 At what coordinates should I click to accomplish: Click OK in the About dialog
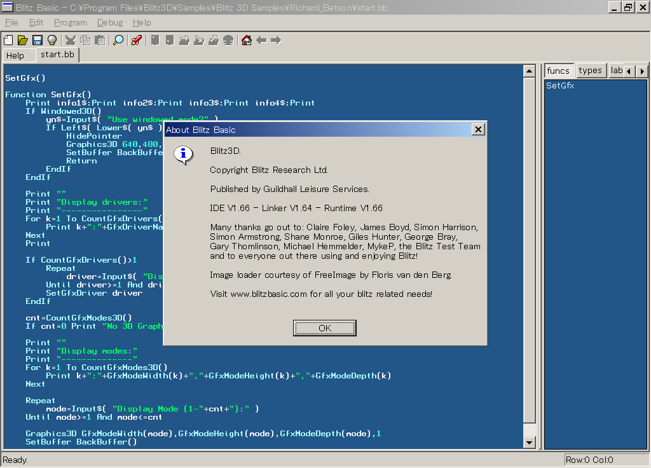[x=325, y=328]
